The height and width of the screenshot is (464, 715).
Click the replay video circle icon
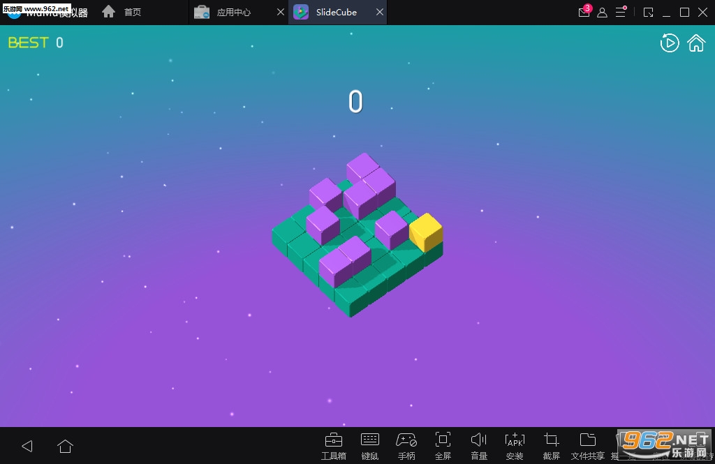pyautogui.click(x=669, y=43)
